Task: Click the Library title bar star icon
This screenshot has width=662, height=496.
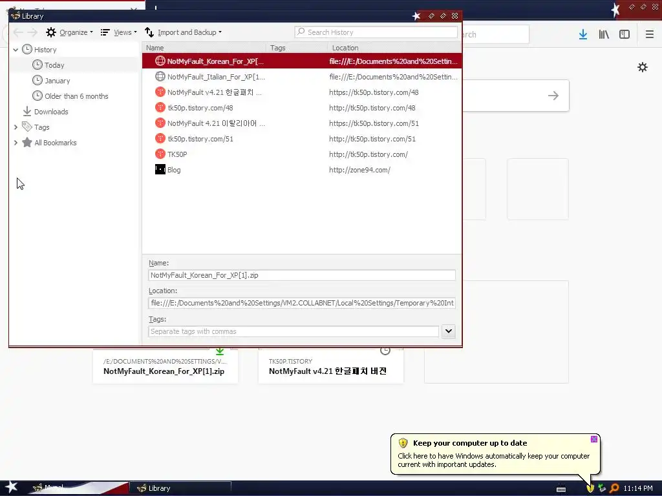Action: click(x=416, y=16)
